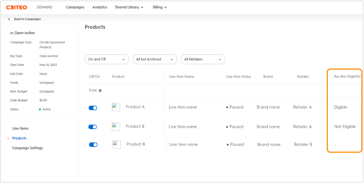The height and width of the screenshot is (183, 364).
Task: Go to Campaigns in top navigation
Action: pyautogui.click(x=75, y=7)
